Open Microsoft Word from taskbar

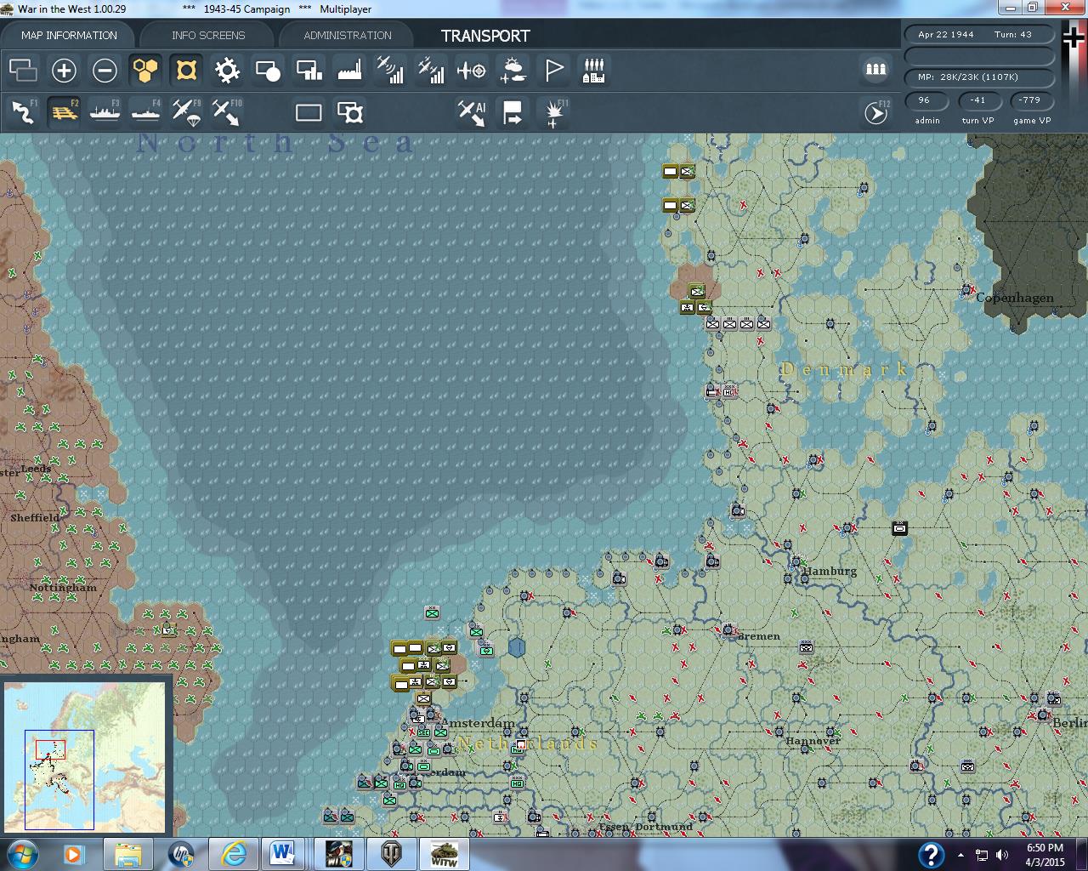click(x=283, y=854)
